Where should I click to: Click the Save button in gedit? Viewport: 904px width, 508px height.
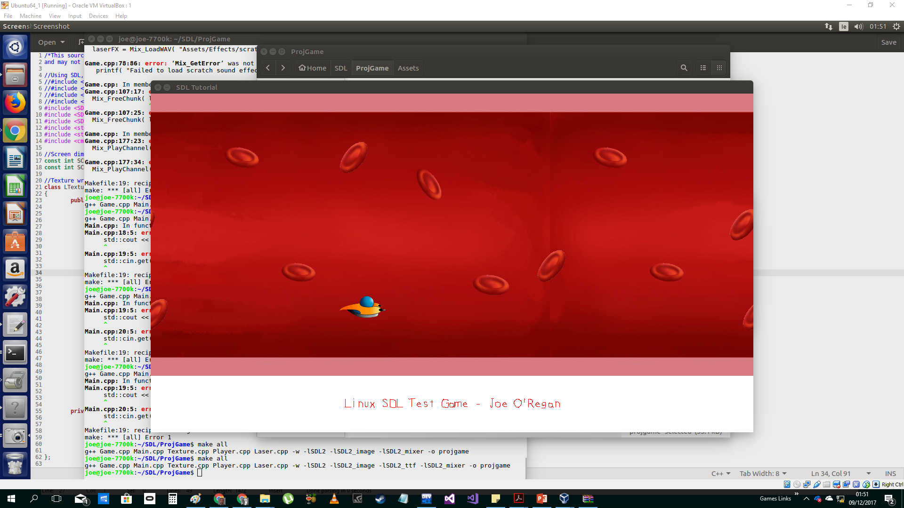[888, 42]
